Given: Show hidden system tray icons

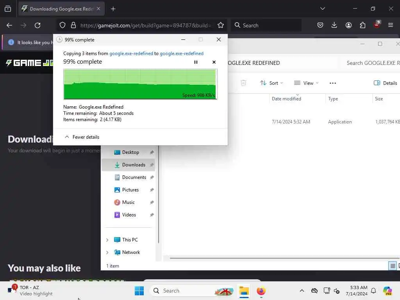Looking at the screenshot, I should click(302, 291).
